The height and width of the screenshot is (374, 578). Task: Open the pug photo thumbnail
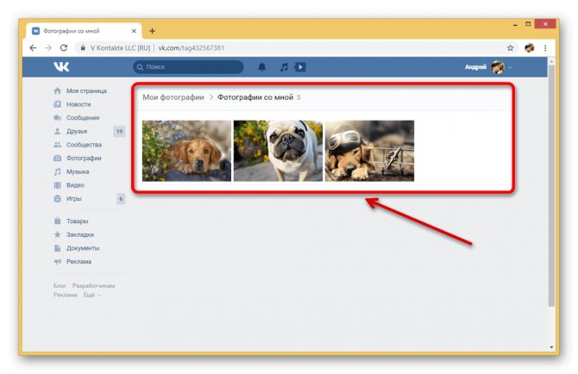[278, 151]
